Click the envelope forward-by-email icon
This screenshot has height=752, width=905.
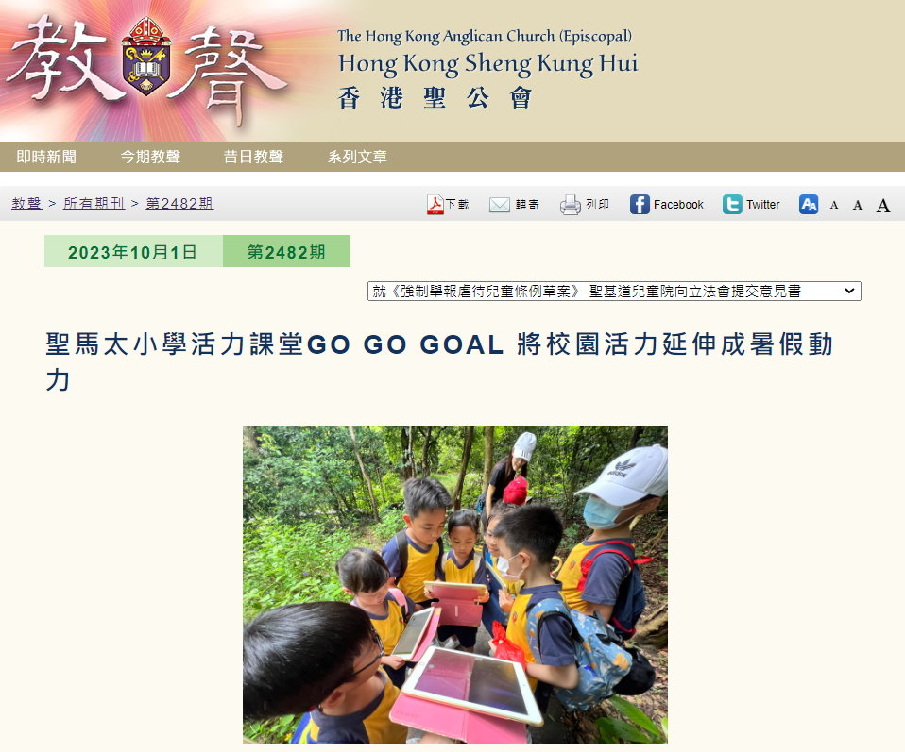click(x=499, y=205)
